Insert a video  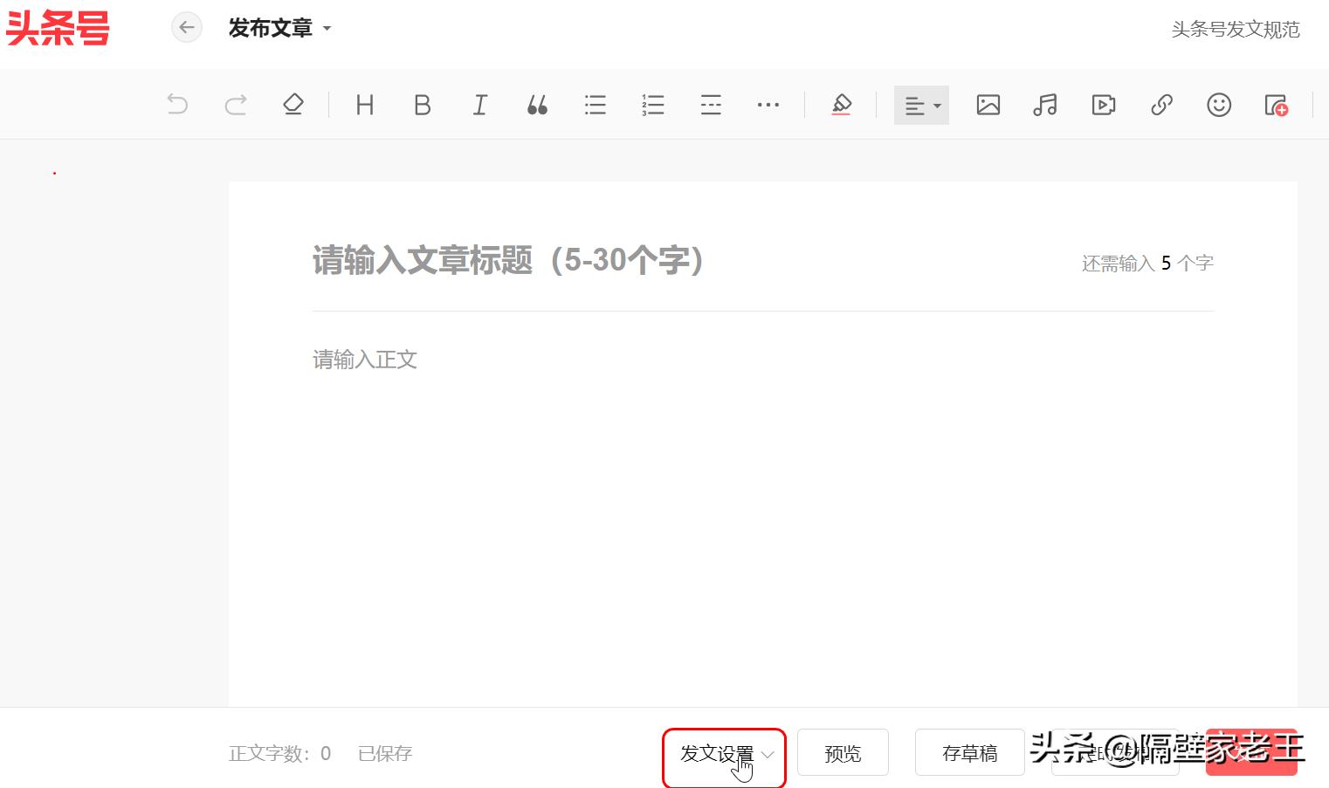[1103, 105]
